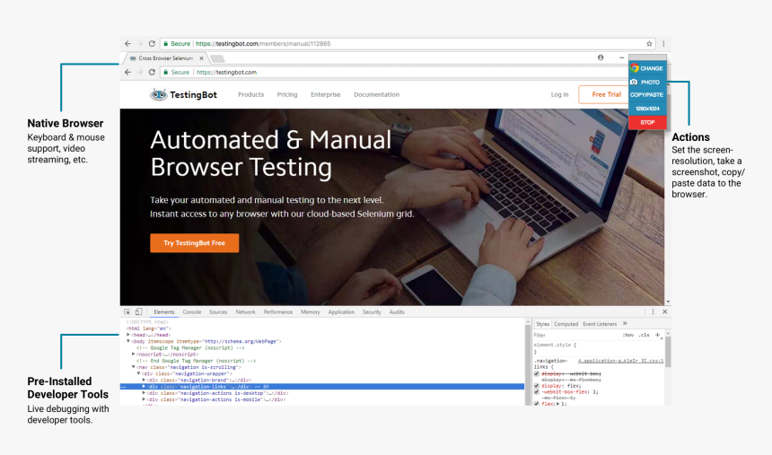This screenshot has height=455, width=772.
Task: Toggle the .cls class editor button
Action: (x=644, y=335)
